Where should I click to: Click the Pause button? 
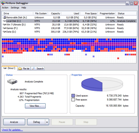point(62,122)
